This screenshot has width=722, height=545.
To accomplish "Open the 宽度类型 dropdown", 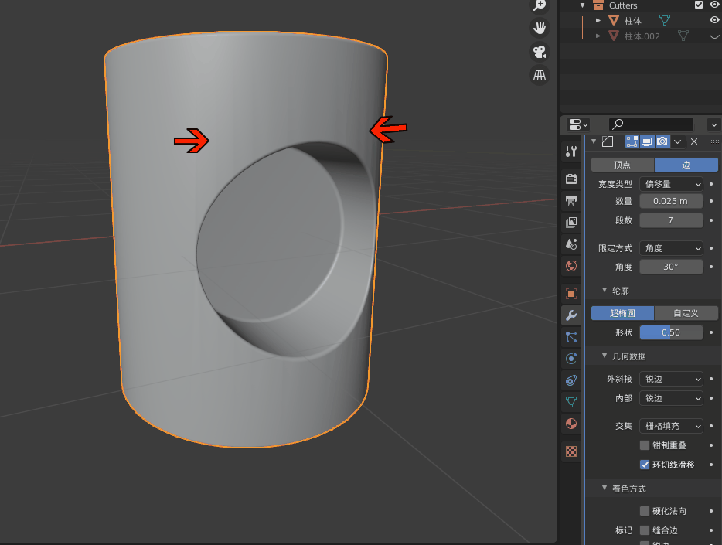I will coord(671,184).
